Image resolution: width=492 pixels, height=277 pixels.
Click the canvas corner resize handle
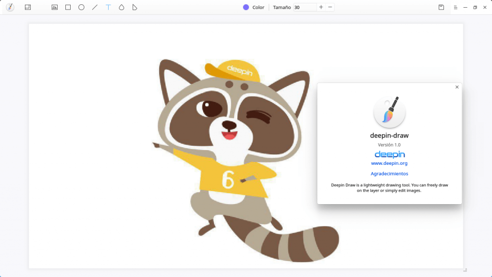pos(465,270)
